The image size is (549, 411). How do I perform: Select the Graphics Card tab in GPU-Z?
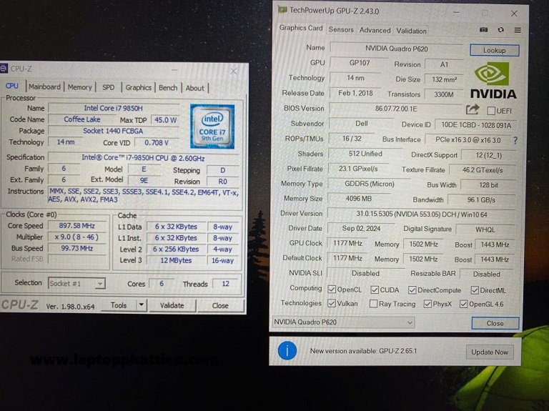(301, 28)
